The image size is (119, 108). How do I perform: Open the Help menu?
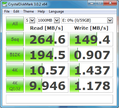point(41,11)
